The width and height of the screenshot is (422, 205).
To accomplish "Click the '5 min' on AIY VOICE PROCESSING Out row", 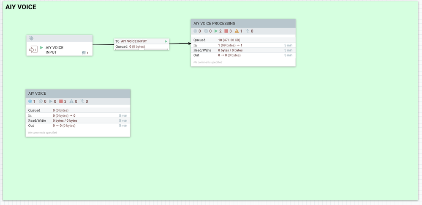I will (288, 55).
